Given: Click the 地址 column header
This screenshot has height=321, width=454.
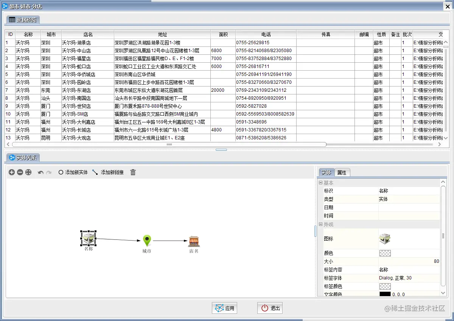Looking at the screenshot, I should click(x=162, y=34).
